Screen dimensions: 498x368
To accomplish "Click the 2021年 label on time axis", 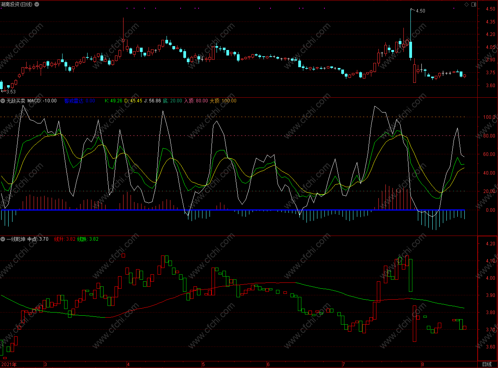I will [9, 364].
